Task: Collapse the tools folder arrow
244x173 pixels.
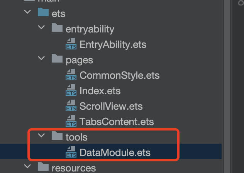Action: [x=41, y=137]
